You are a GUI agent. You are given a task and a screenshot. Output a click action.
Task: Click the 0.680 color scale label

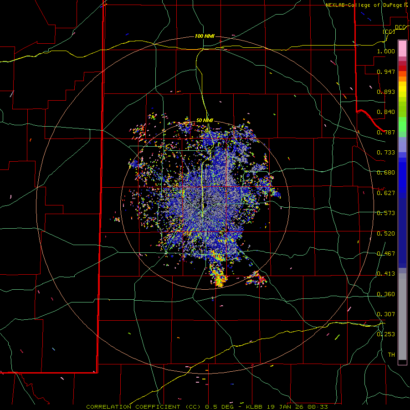386,173
